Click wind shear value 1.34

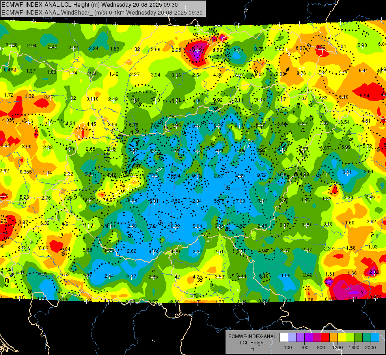click(47, 173)
